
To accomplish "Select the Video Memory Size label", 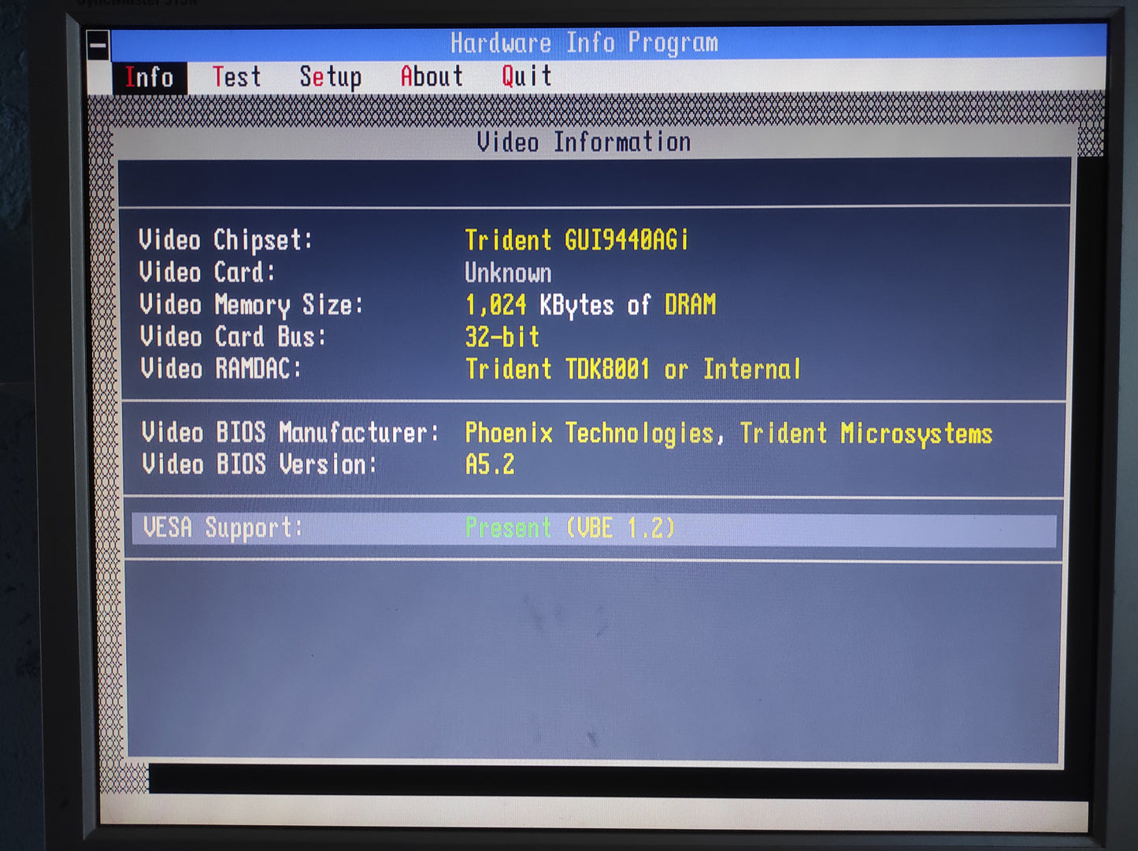I will (x=251, y=305).
